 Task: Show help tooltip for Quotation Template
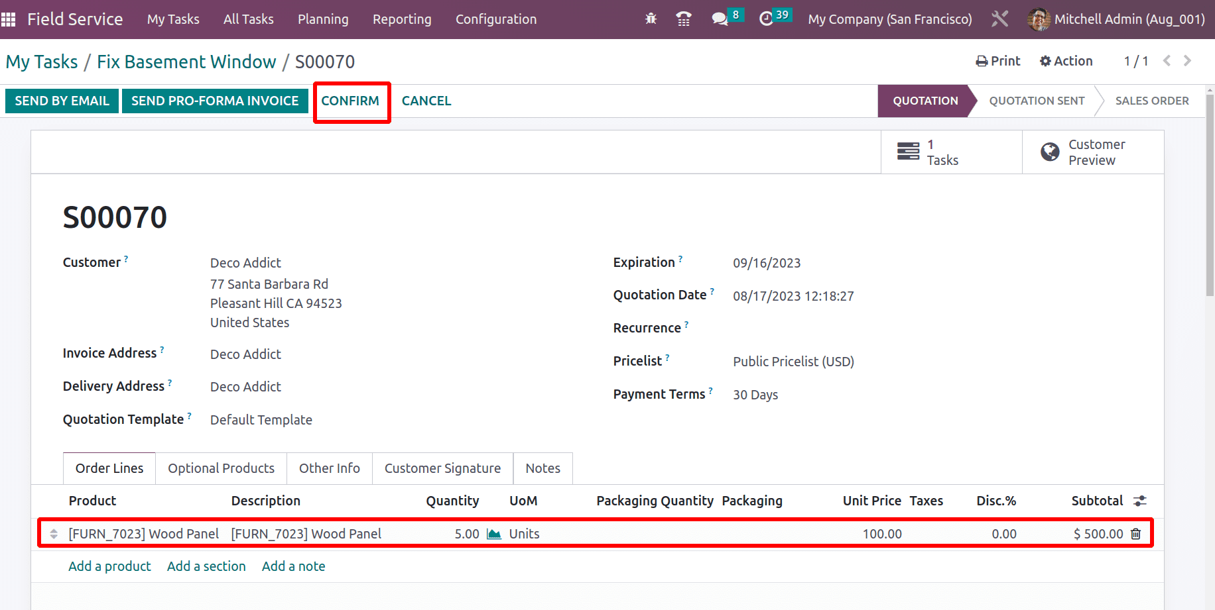[x=189, y=416]
